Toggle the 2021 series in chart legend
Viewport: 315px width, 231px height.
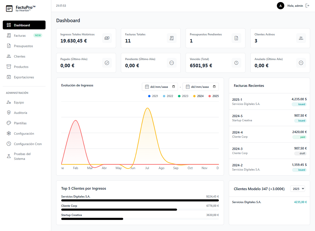click(x=153, y=96)
